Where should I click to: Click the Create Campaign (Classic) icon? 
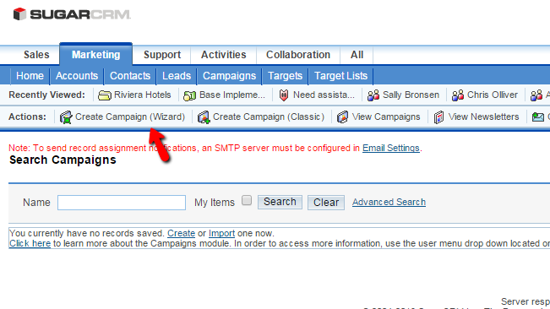click(204, 117)
